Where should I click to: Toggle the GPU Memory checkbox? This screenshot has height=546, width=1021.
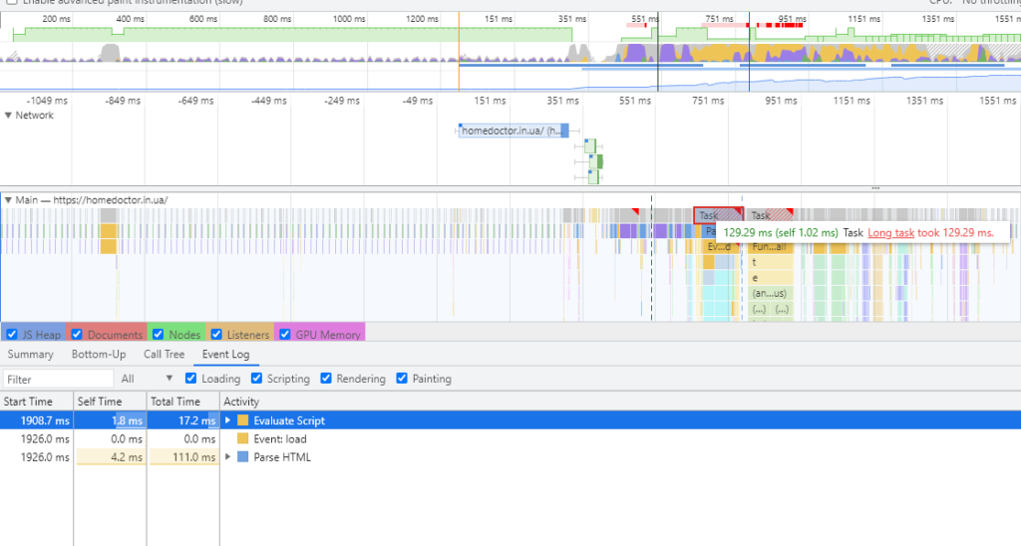285,335
